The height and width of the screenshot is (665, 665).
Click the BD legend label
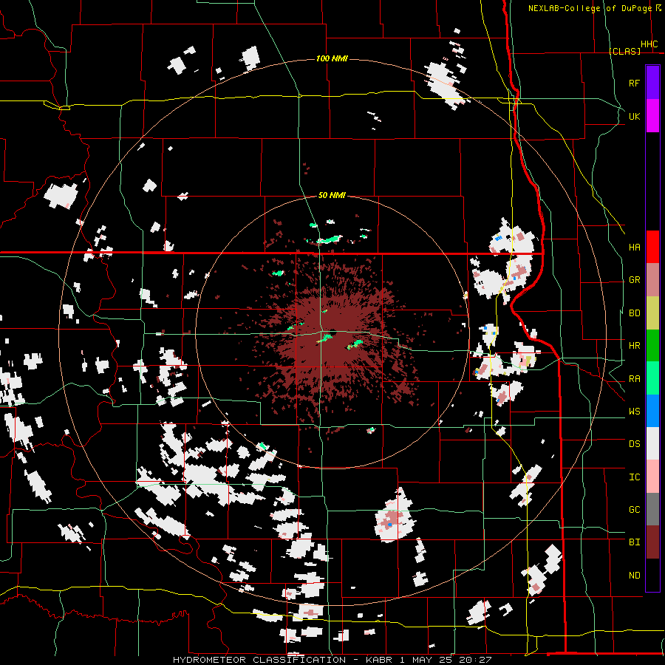(x=634, y=313)
